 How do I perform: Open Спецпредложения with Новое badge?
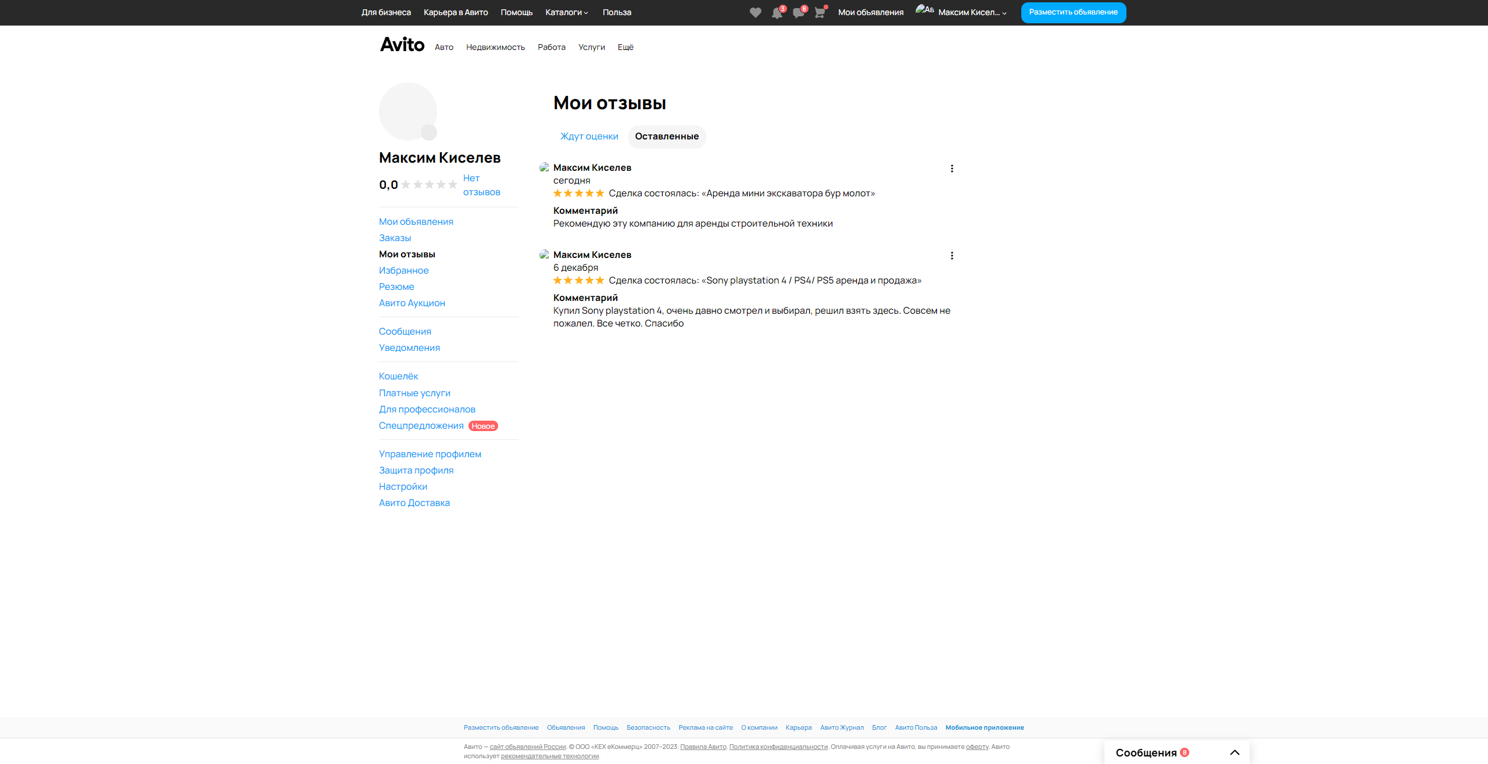(421, 426)
